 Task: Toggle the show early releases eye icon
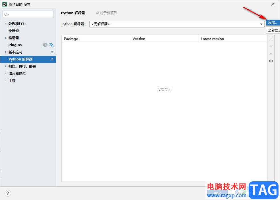pos(271,61)
